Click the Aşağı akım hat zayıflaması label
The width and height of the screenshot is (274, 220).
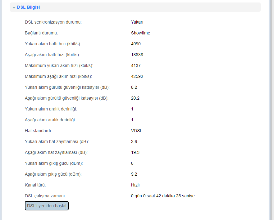point(56,152)
